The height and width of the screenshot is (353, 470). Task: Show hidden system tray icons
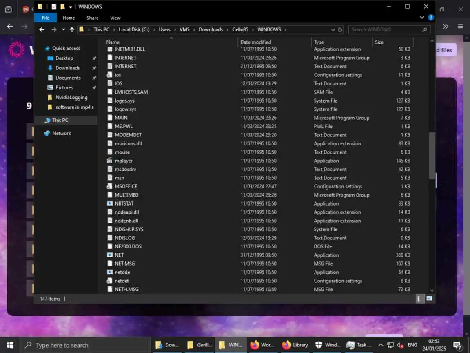tap(381, 345)
